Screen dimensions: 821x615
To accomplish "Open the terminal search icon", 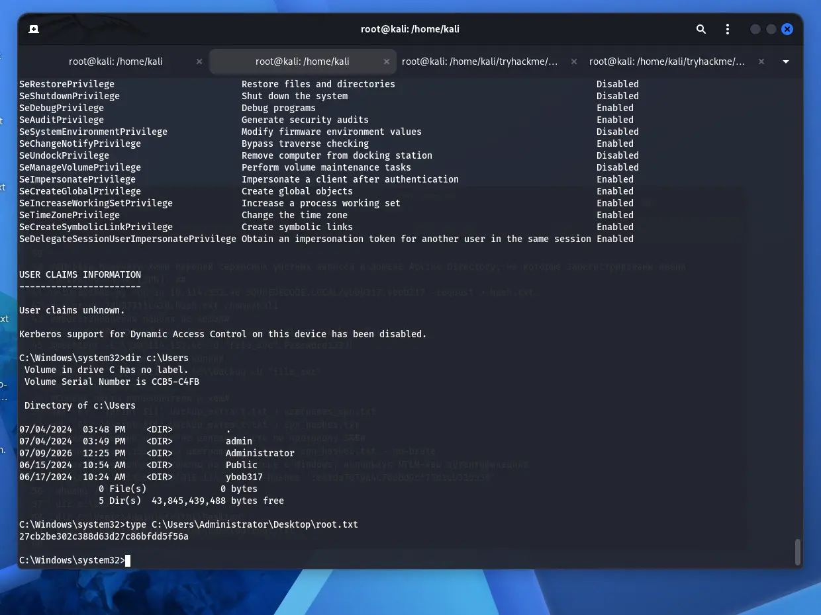I will (x=701, y=29).
